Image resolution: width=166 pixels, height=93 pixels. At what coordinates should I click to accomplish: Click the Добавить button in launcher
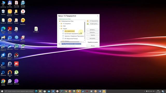coord(93,30)
